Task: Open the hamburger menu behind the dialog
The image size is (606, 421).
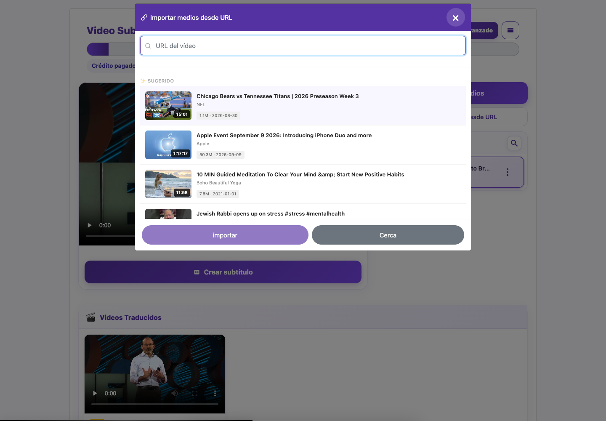Action: click(510, 30)
